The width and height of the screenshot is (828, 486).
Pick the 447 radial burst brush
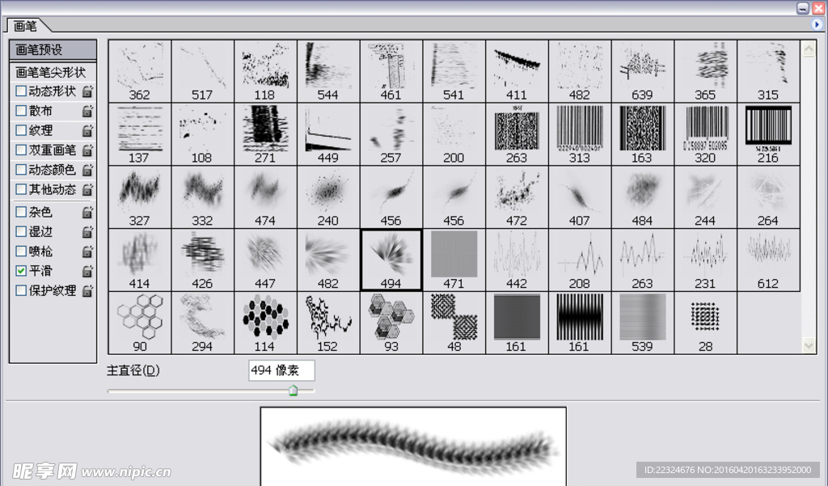tap(265, 260)
